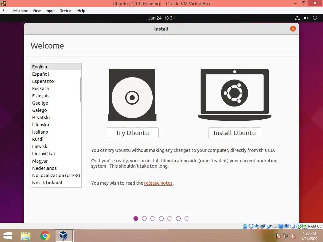
Task: Click the laptop image above Install Ubuntu
Action: coord(235,95)
